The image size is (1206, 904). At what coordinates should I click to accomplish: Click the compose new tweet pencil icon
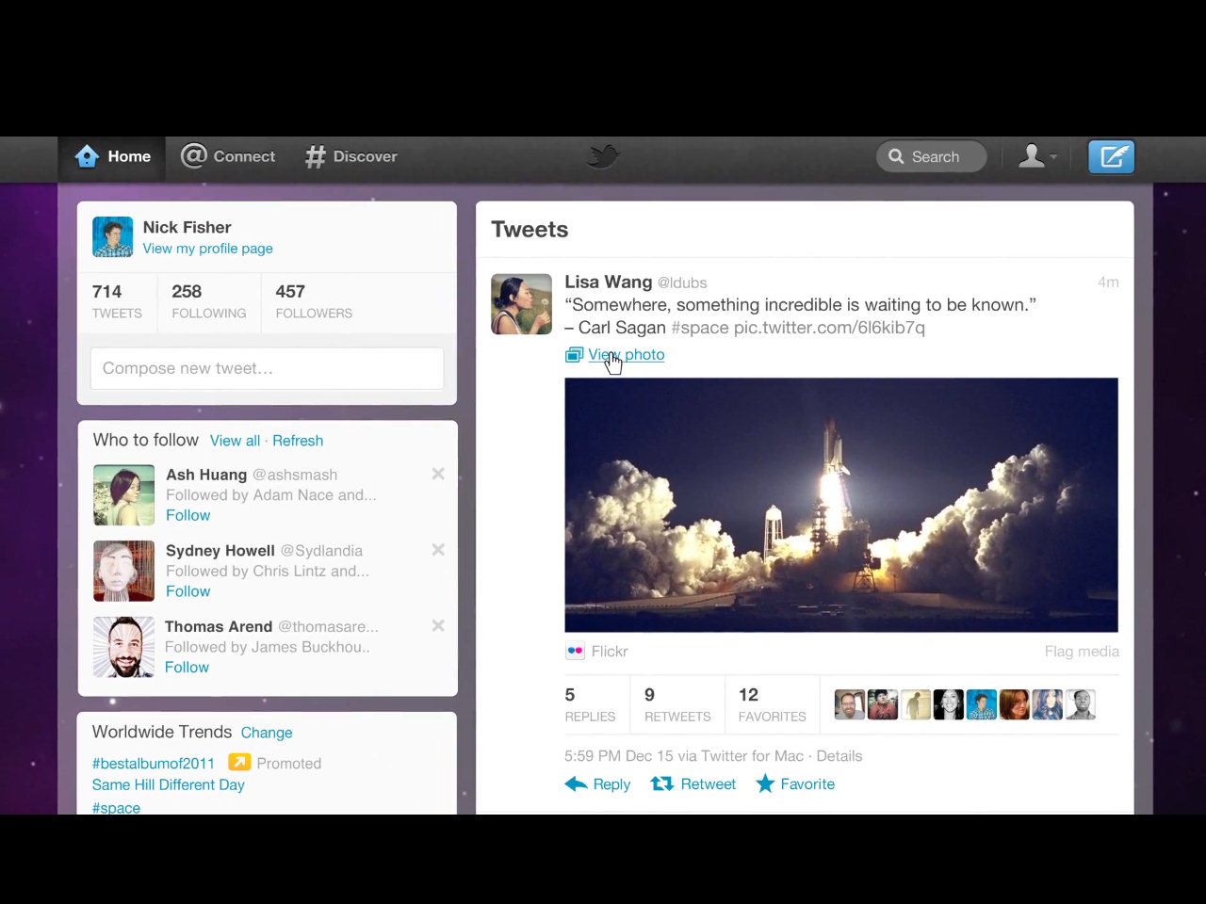pos(1111,156)
